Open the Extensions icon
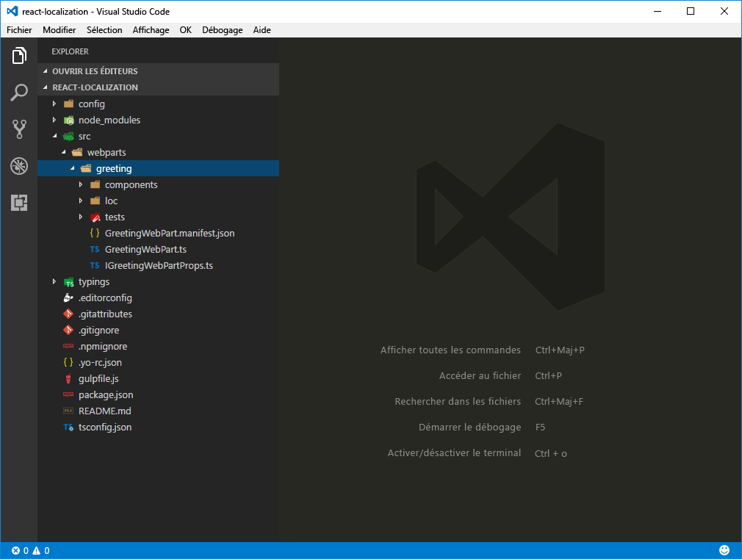742x559 pixels. pyautogui.click(x=18, y=202)
